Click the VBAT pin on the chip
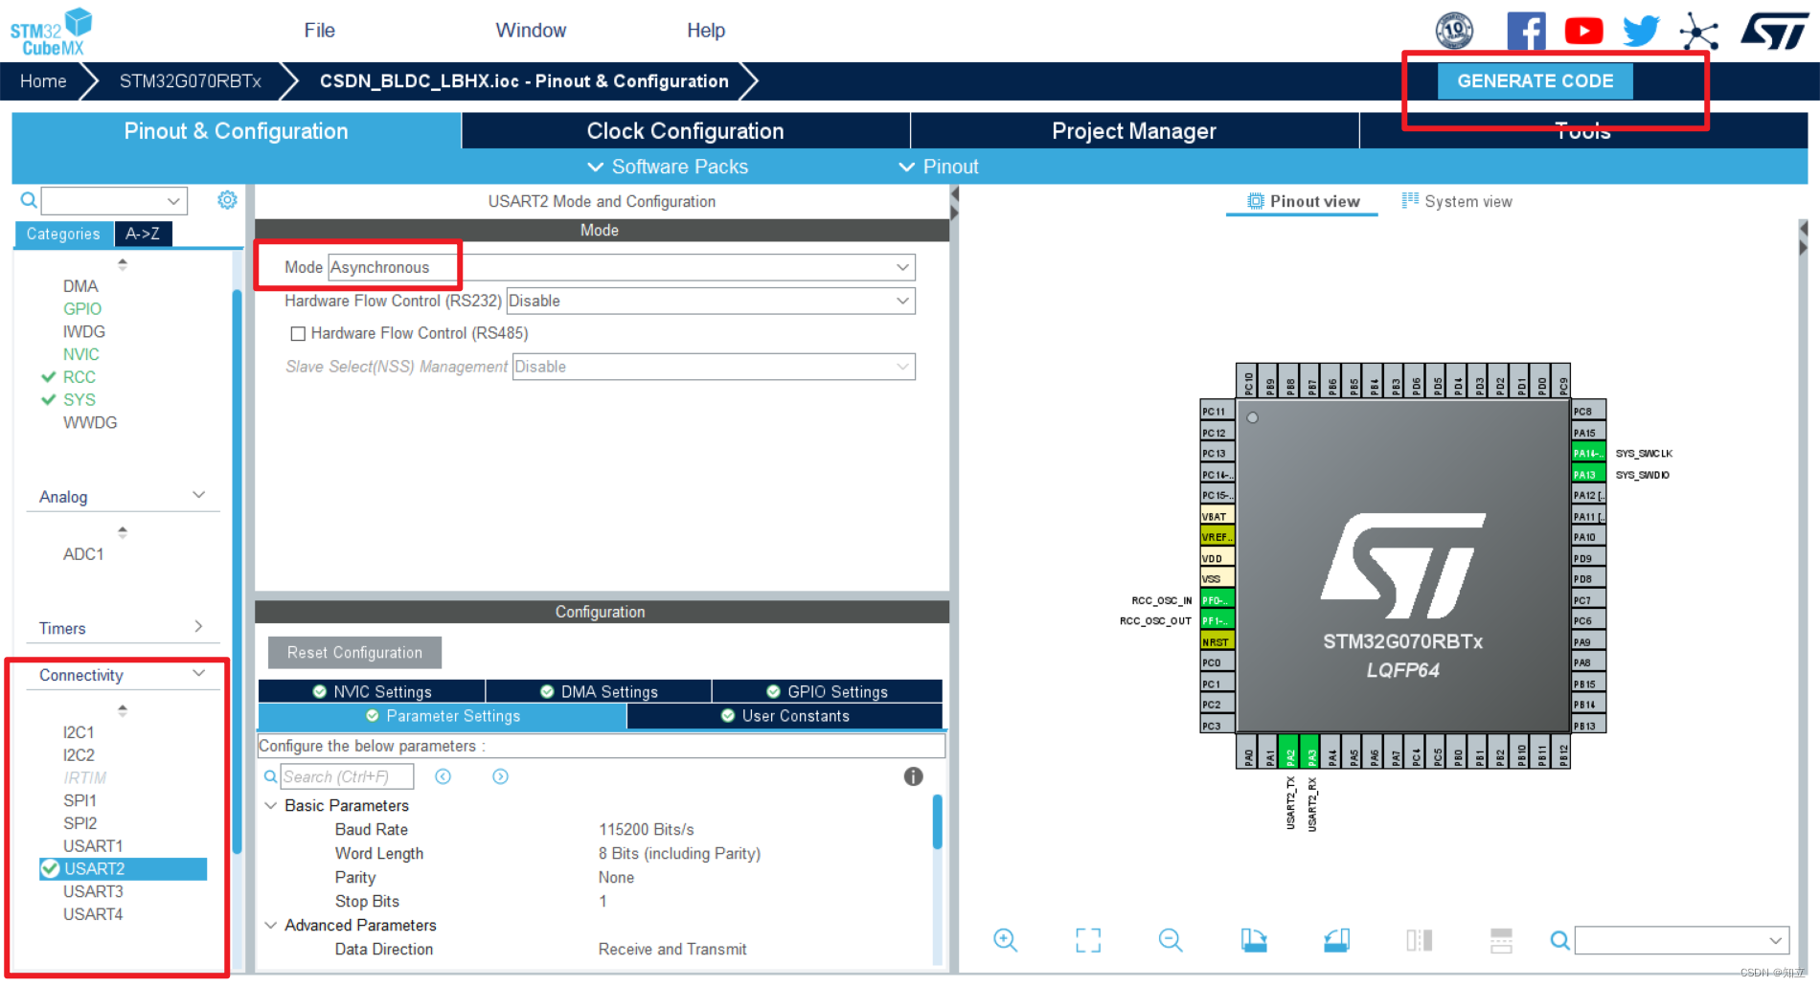 (x=1217, y=516)
